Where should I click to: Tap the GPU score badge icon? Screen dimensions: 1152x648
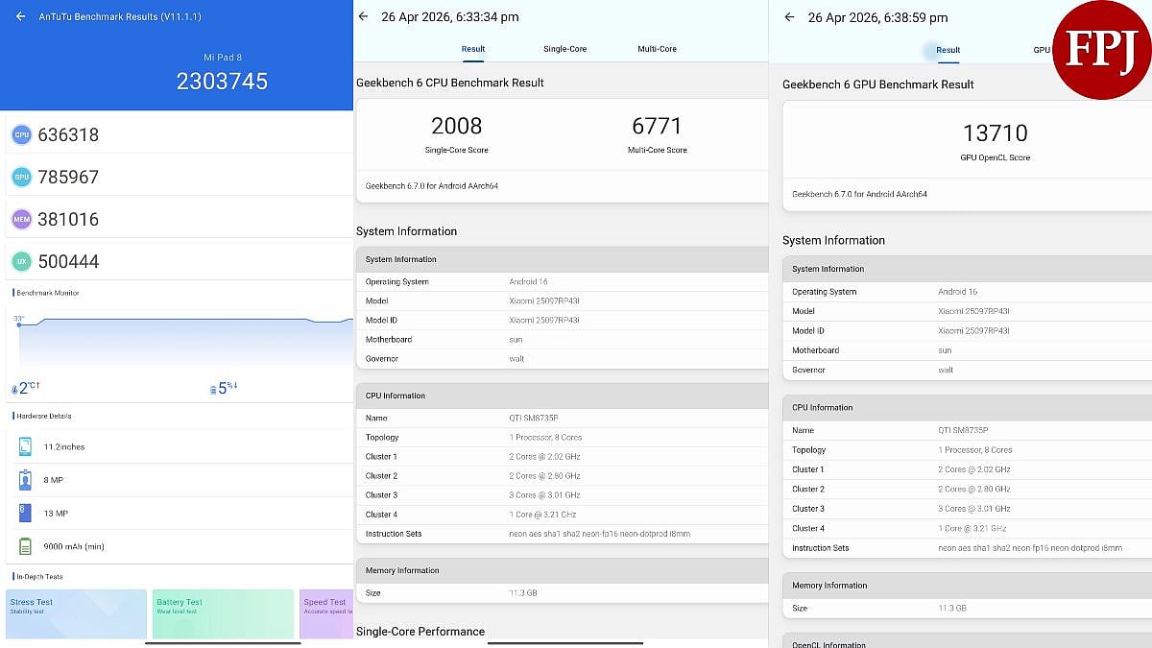[x=21, y=178]
